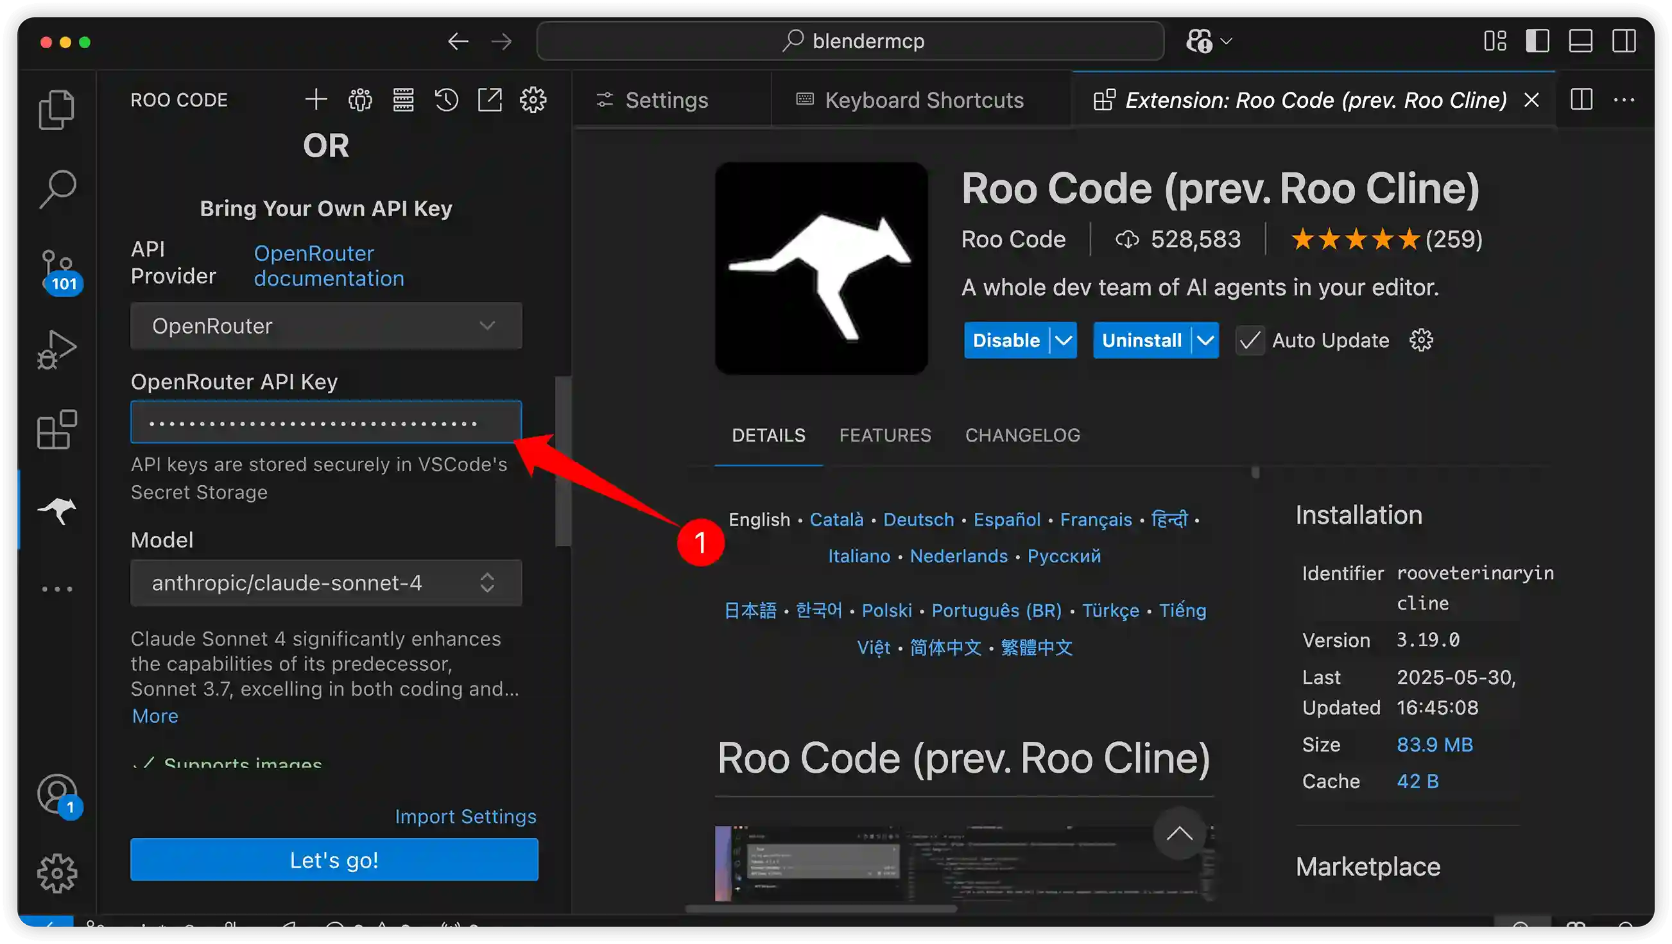Go forward with the navigation arrow
The height and width of the screenshot is (944, 1672).
[501, 42]
